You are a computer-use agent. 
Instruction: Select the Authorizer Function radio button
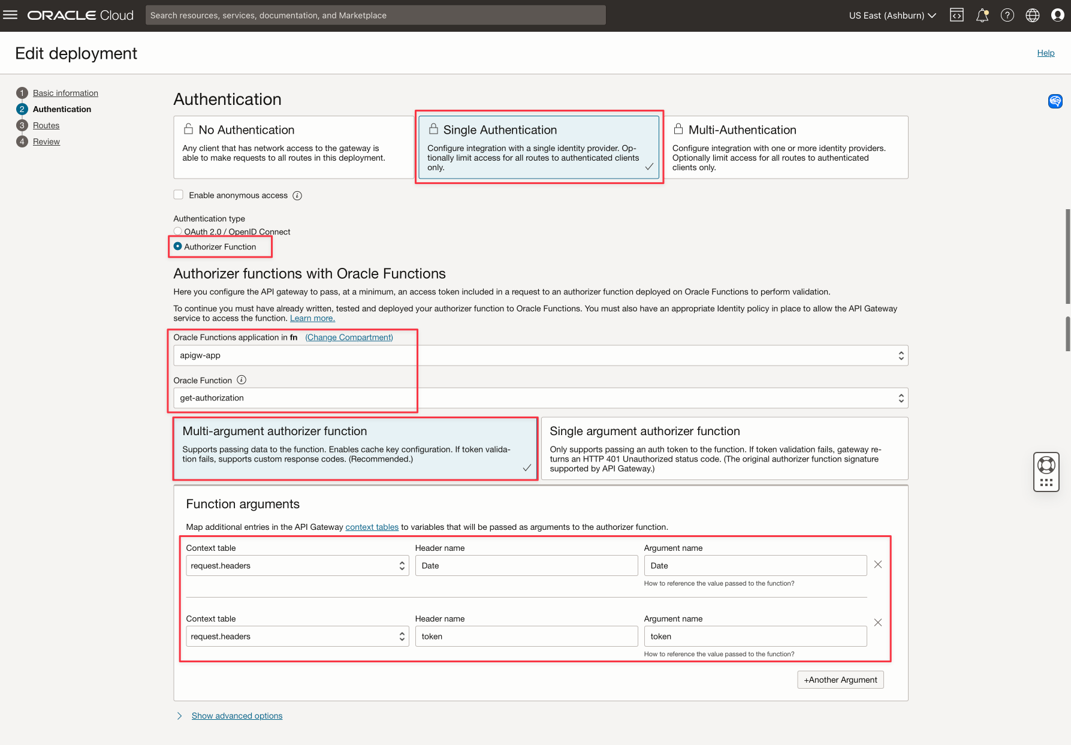pyautogui.click(x=178, y=246)
